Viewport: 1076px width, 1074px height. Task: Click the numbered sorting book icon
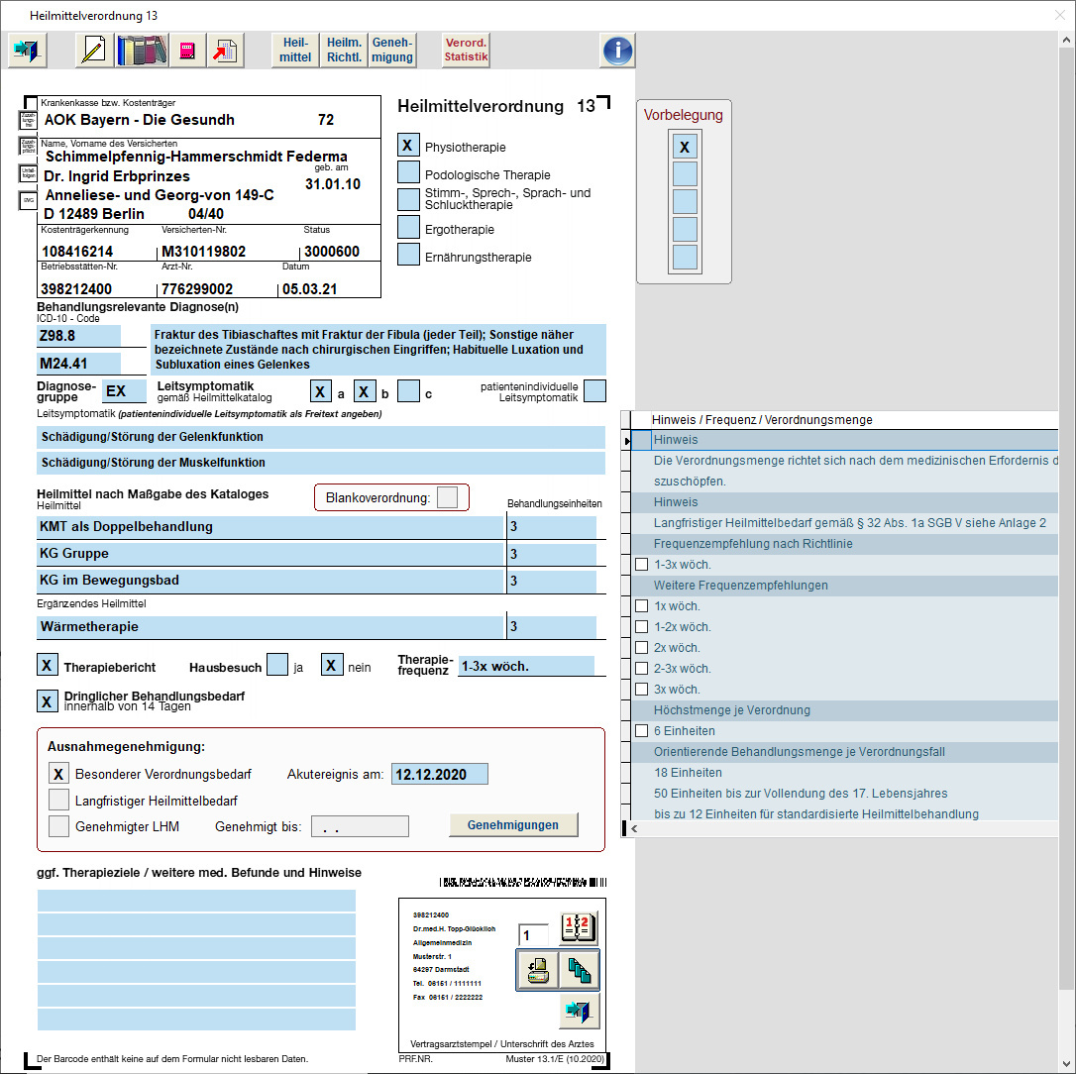coord(579,927)
